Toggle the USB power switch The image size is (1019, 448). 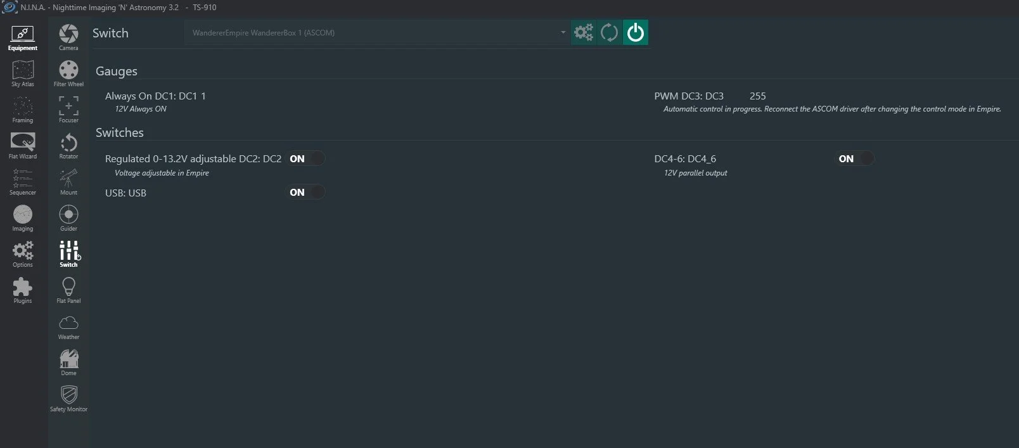coord(307,192)
